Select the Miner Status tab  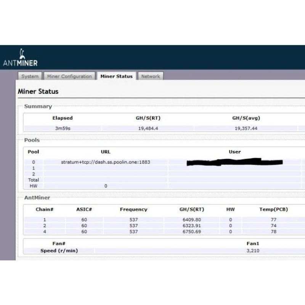[116, 76]
